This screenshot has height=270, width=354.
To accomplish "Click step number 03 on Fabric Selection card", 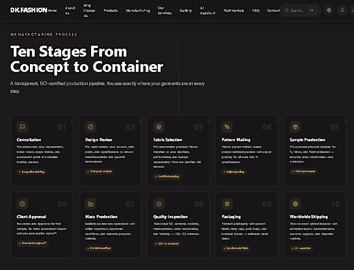I will pos(198,127).
